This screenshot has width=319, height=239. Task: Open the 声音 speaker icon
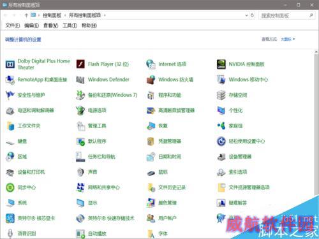(80, 172)
